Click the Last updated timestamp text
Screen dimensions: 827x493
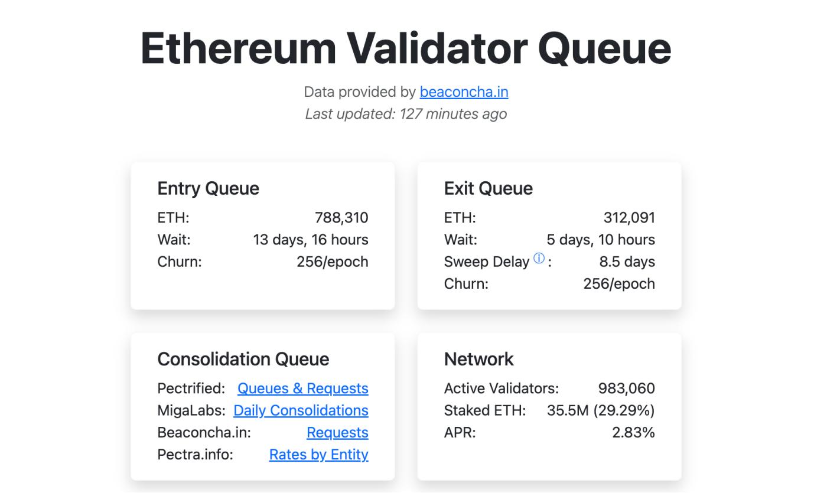[406, 114]
